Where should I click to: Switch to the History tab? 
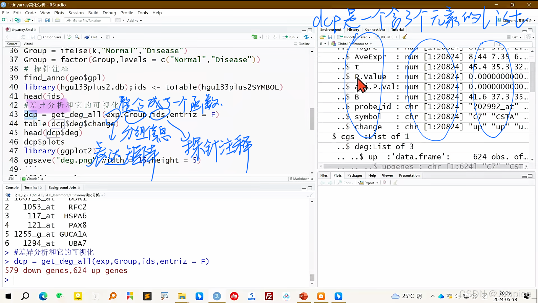[353, 29]
